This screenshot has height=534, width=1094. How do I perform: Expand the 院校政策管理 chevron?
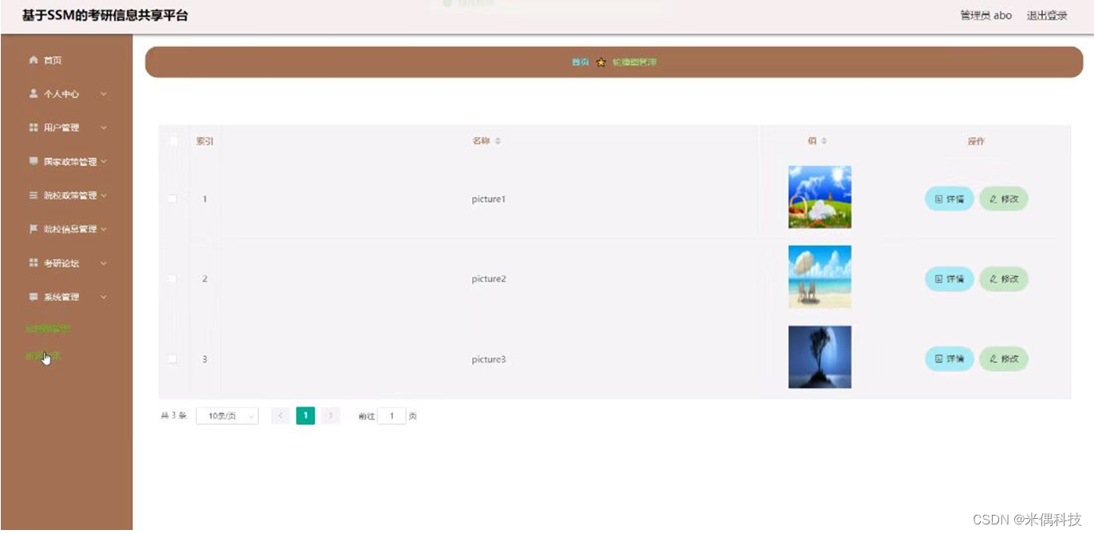click(x=104, y=195)
